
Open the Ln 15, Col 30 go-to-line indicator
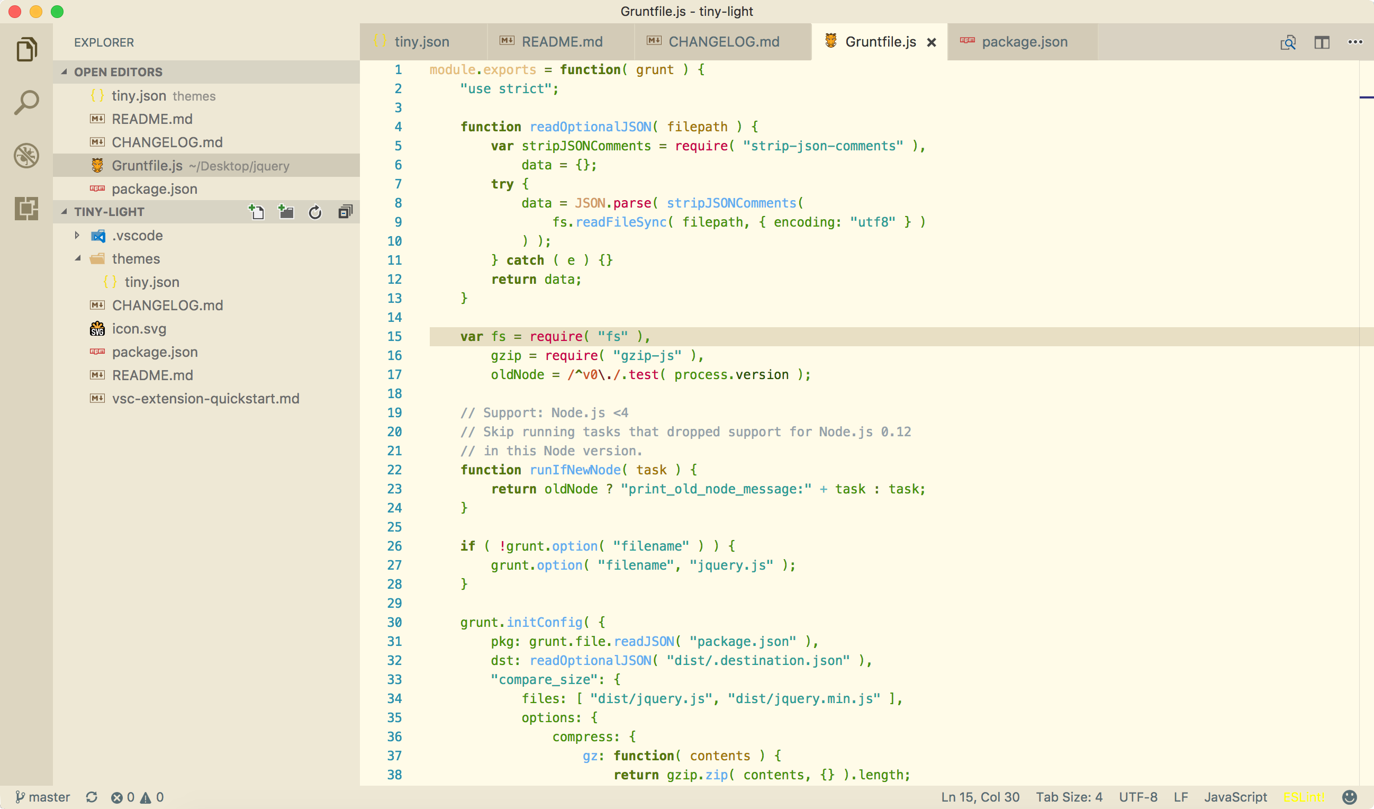(x=980, y=797)
